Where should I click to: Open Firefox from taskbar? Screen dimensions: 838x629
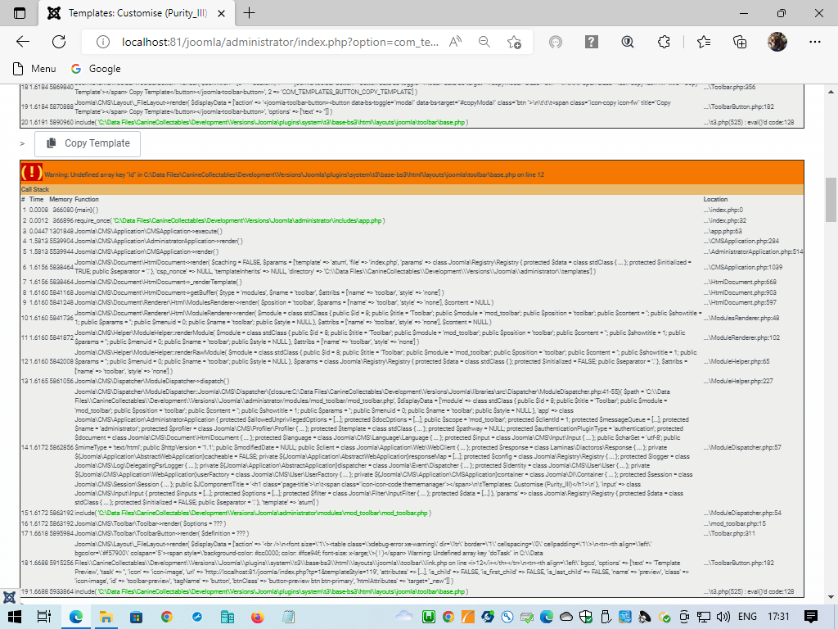(258, 617)
